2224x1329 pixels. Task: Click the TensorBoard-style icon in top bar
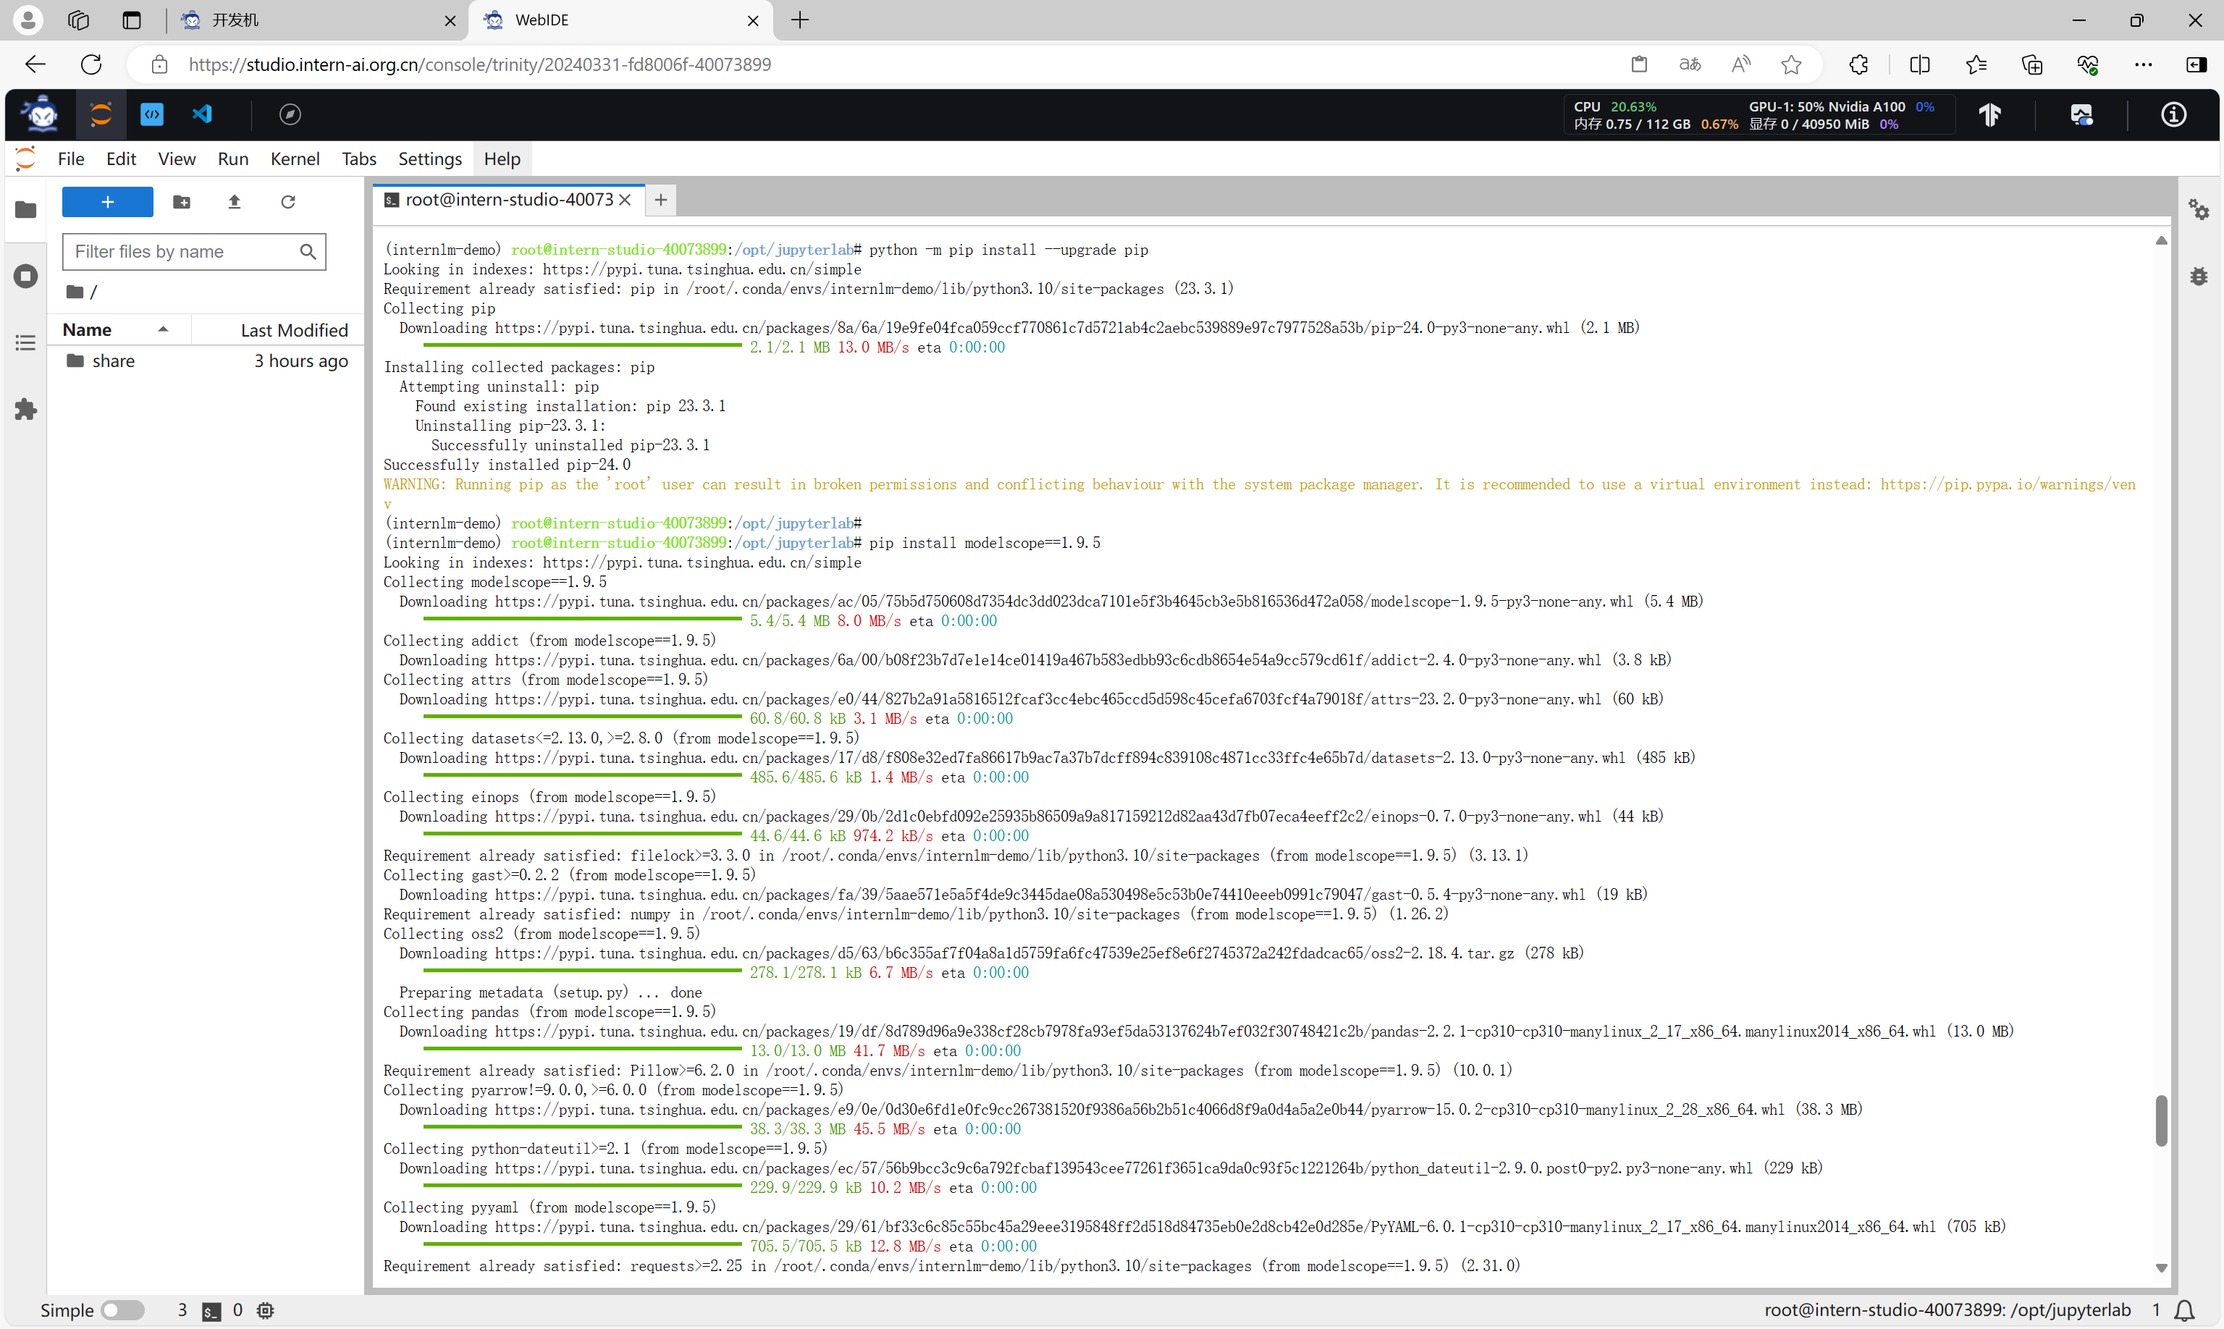(x=1990, y=114)
